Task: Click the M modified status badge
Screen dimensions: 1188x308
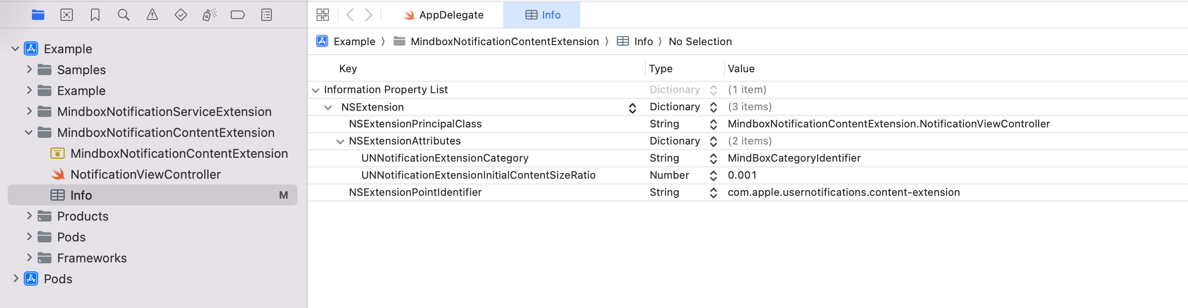Action: click(284, 195)
